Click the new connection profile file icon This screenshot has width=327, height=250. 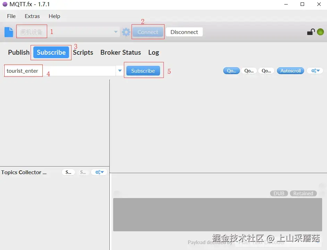tap(9, 32)
